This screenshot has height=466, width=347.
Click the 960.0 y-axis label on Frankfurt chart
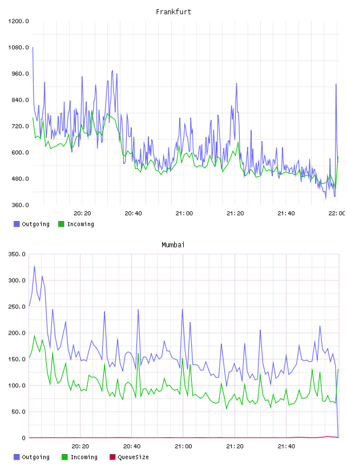click(x=20, y=74)
